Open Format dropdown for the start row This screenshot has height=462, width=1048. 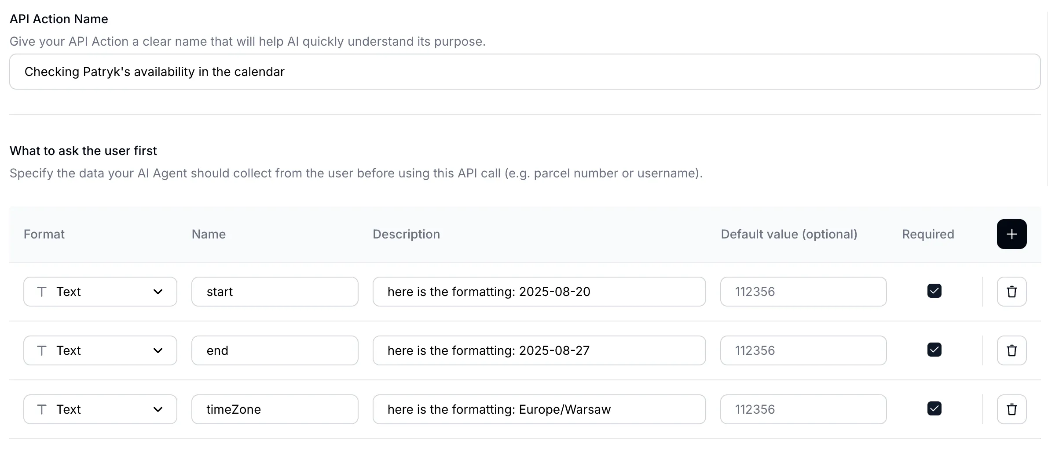(x=100, y=292)
